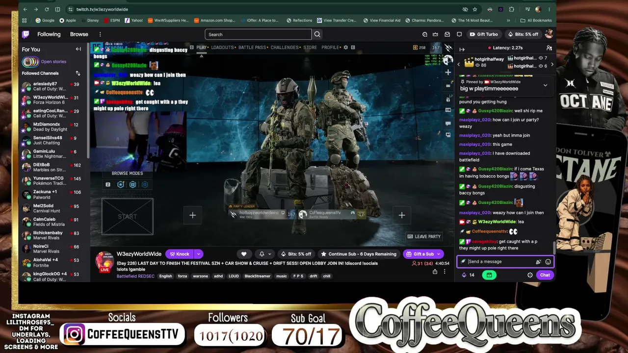Click the browser address bar URL
Viewport: 628px width, 353px height.
[102, 9]
